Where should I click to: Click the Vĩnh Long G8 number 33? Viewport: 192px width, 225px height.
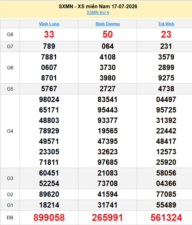coord(49,35)
